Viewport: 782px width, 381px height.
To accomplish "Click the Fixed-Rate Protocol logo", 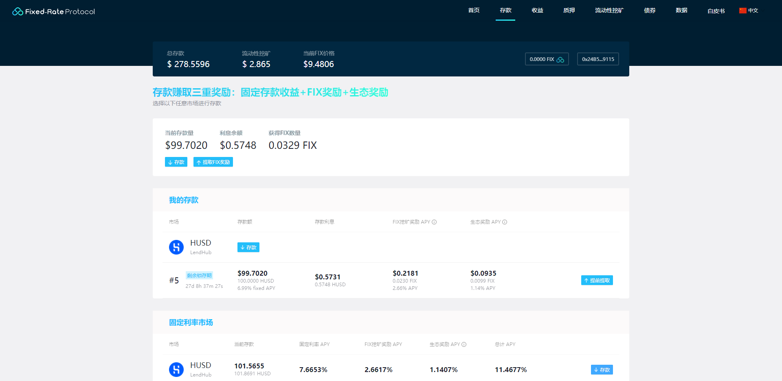I will click(x=53, y=11).
